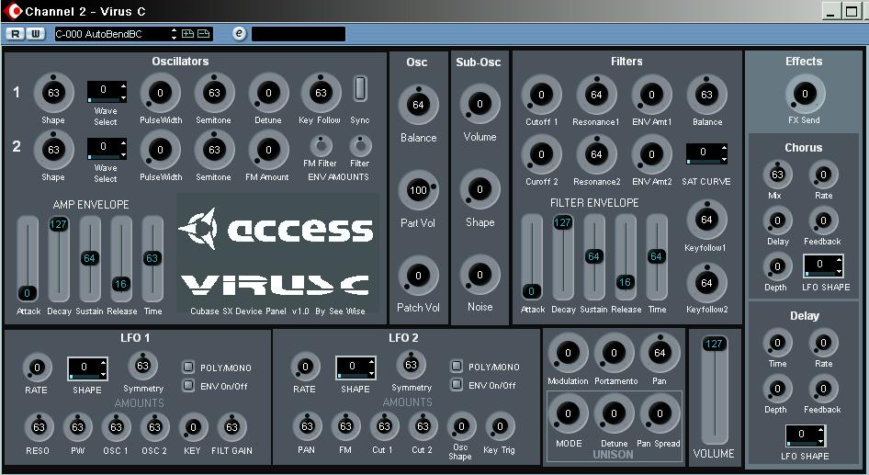The height and width of the screenshot is (475, 869).
Task: Click the Cutoff 1 filter knob
Action: click(541, 95)
